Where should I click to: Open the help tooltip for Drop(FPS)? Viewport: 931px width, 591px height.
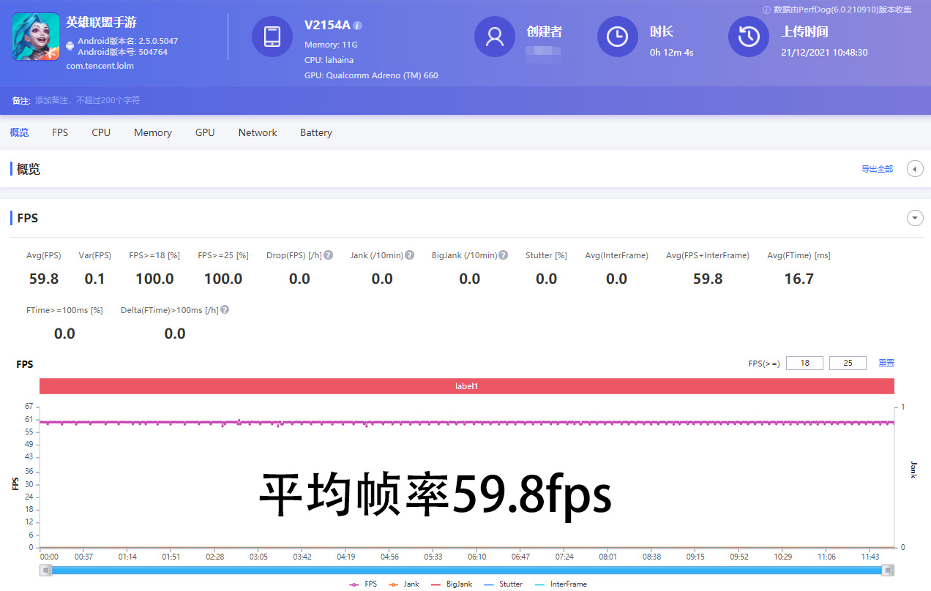click(x=328, y=255)
